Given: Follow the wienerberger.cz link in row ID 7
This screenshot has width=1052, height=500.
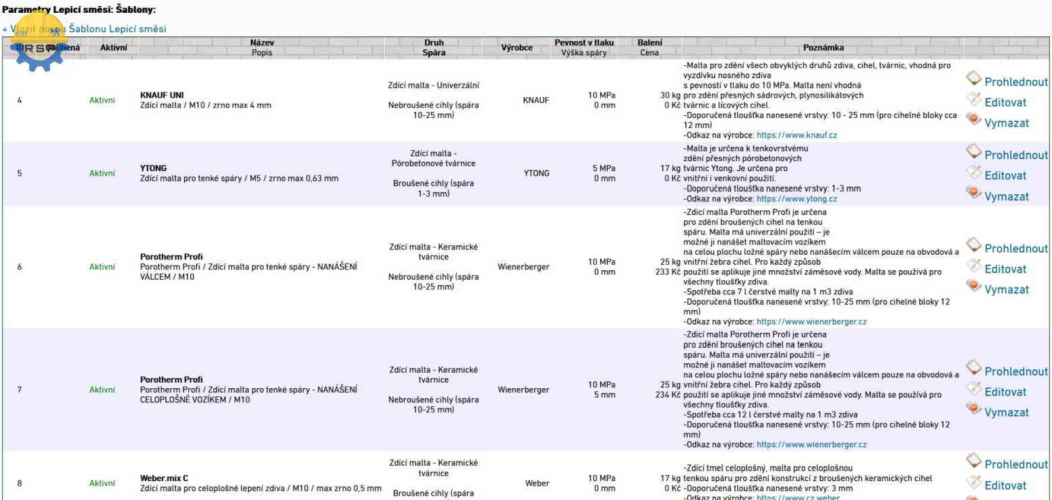Looking at the screenshot, I should pyautogui.click(x=812, y=445).
